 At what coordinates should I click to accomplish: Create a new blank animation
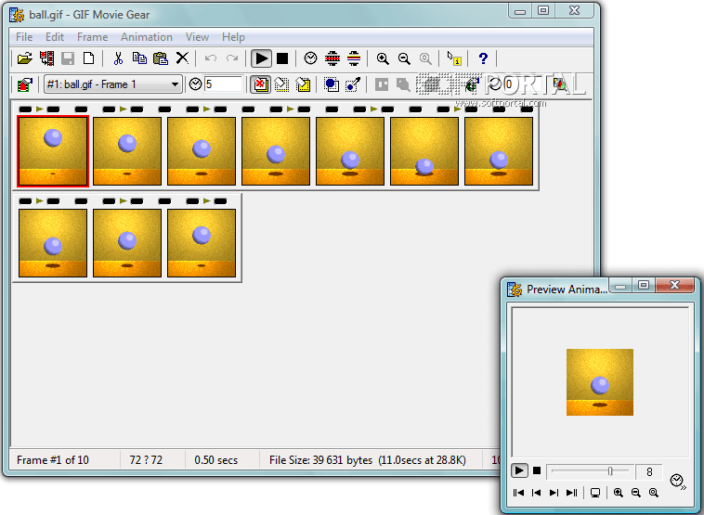89,58
